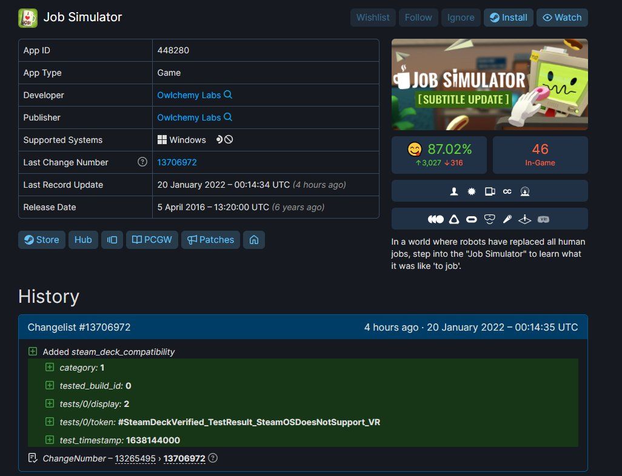Click the Watch button

563,18
